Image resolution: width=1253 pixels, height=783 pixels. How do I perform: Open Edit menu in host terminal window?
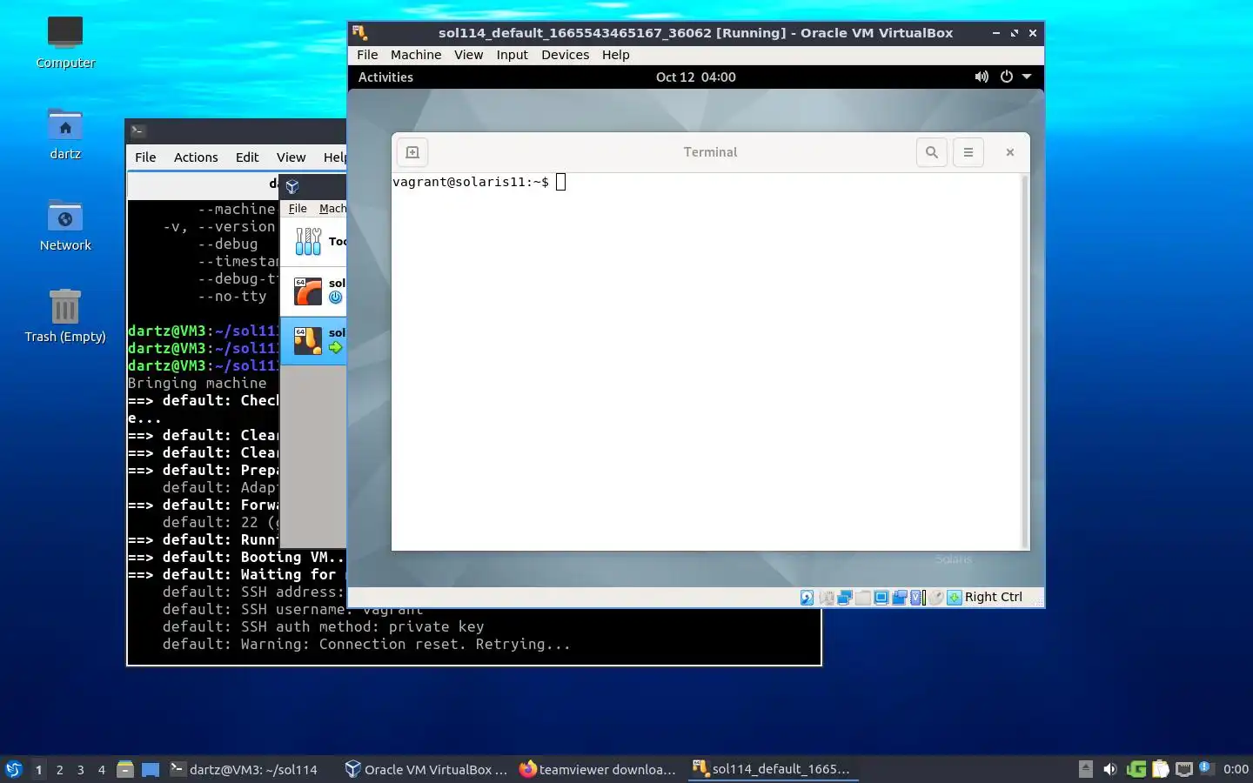[x=247, y=157]
